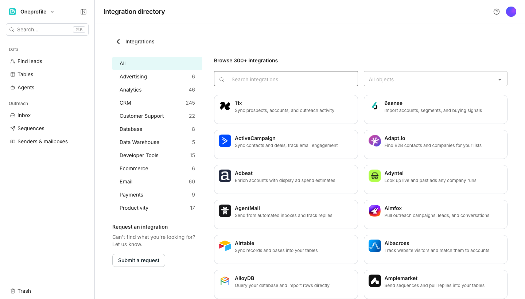525x299 pixels.
Task: Open Trash in sidebar
Action: (47, 291)
